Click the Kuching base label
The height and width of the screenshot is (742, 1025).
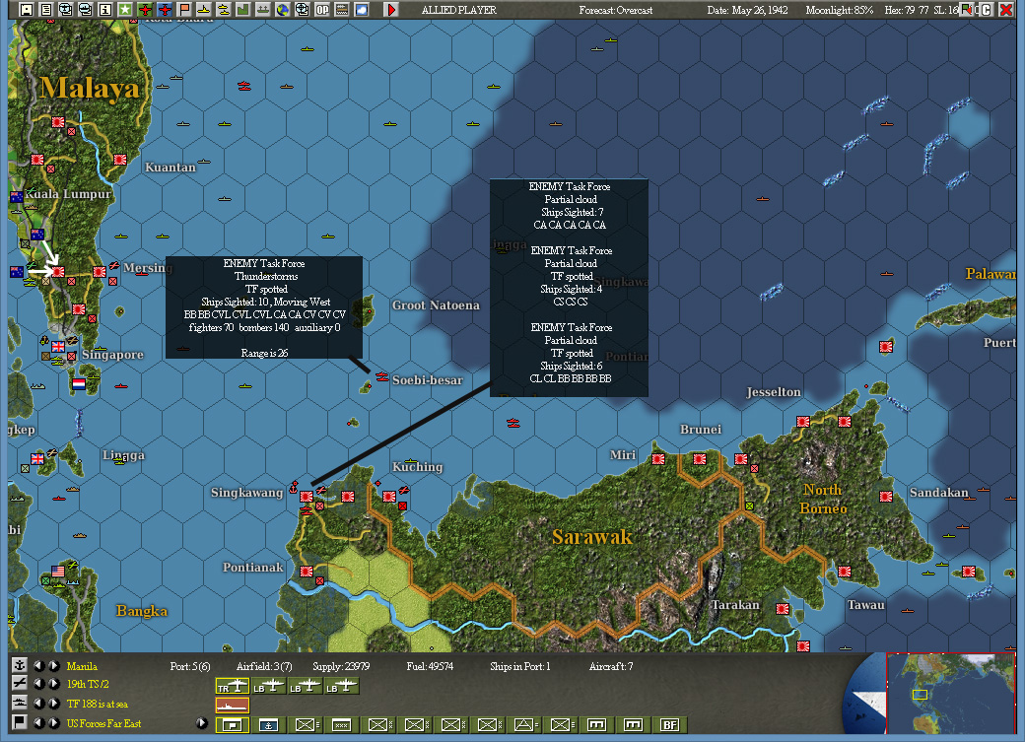417,467
